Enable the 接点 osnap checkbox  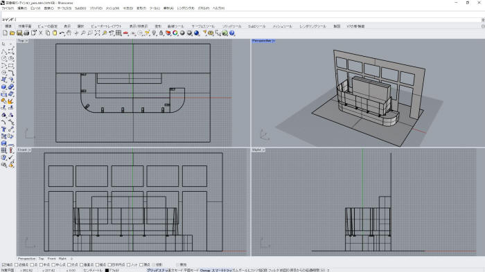(98, 264)
